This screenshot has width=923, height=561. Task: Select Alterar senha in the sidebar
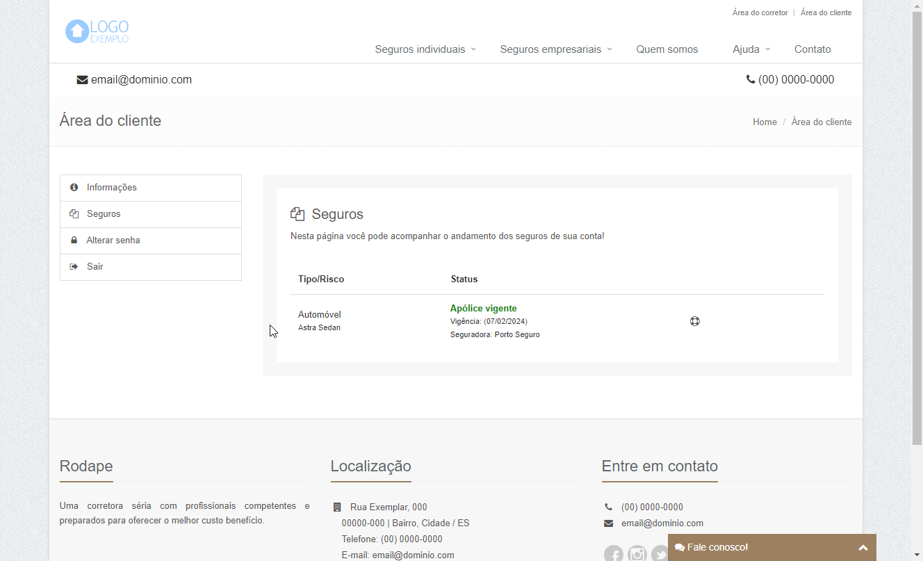[151, 241]
